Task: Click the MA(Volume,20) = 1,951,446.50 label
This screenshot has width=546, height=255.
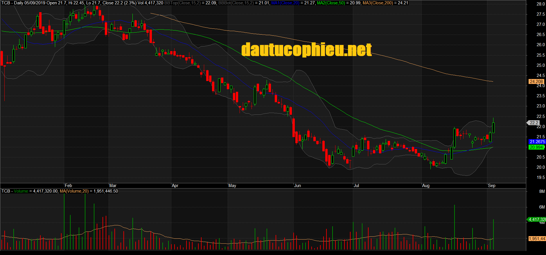Action: pyautogui.click(x=89, y=191)
